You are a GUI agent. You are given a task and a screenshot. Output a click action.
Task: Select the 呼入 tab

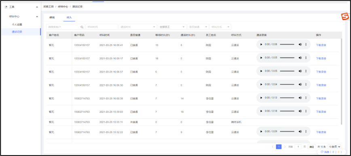point(69,17)
